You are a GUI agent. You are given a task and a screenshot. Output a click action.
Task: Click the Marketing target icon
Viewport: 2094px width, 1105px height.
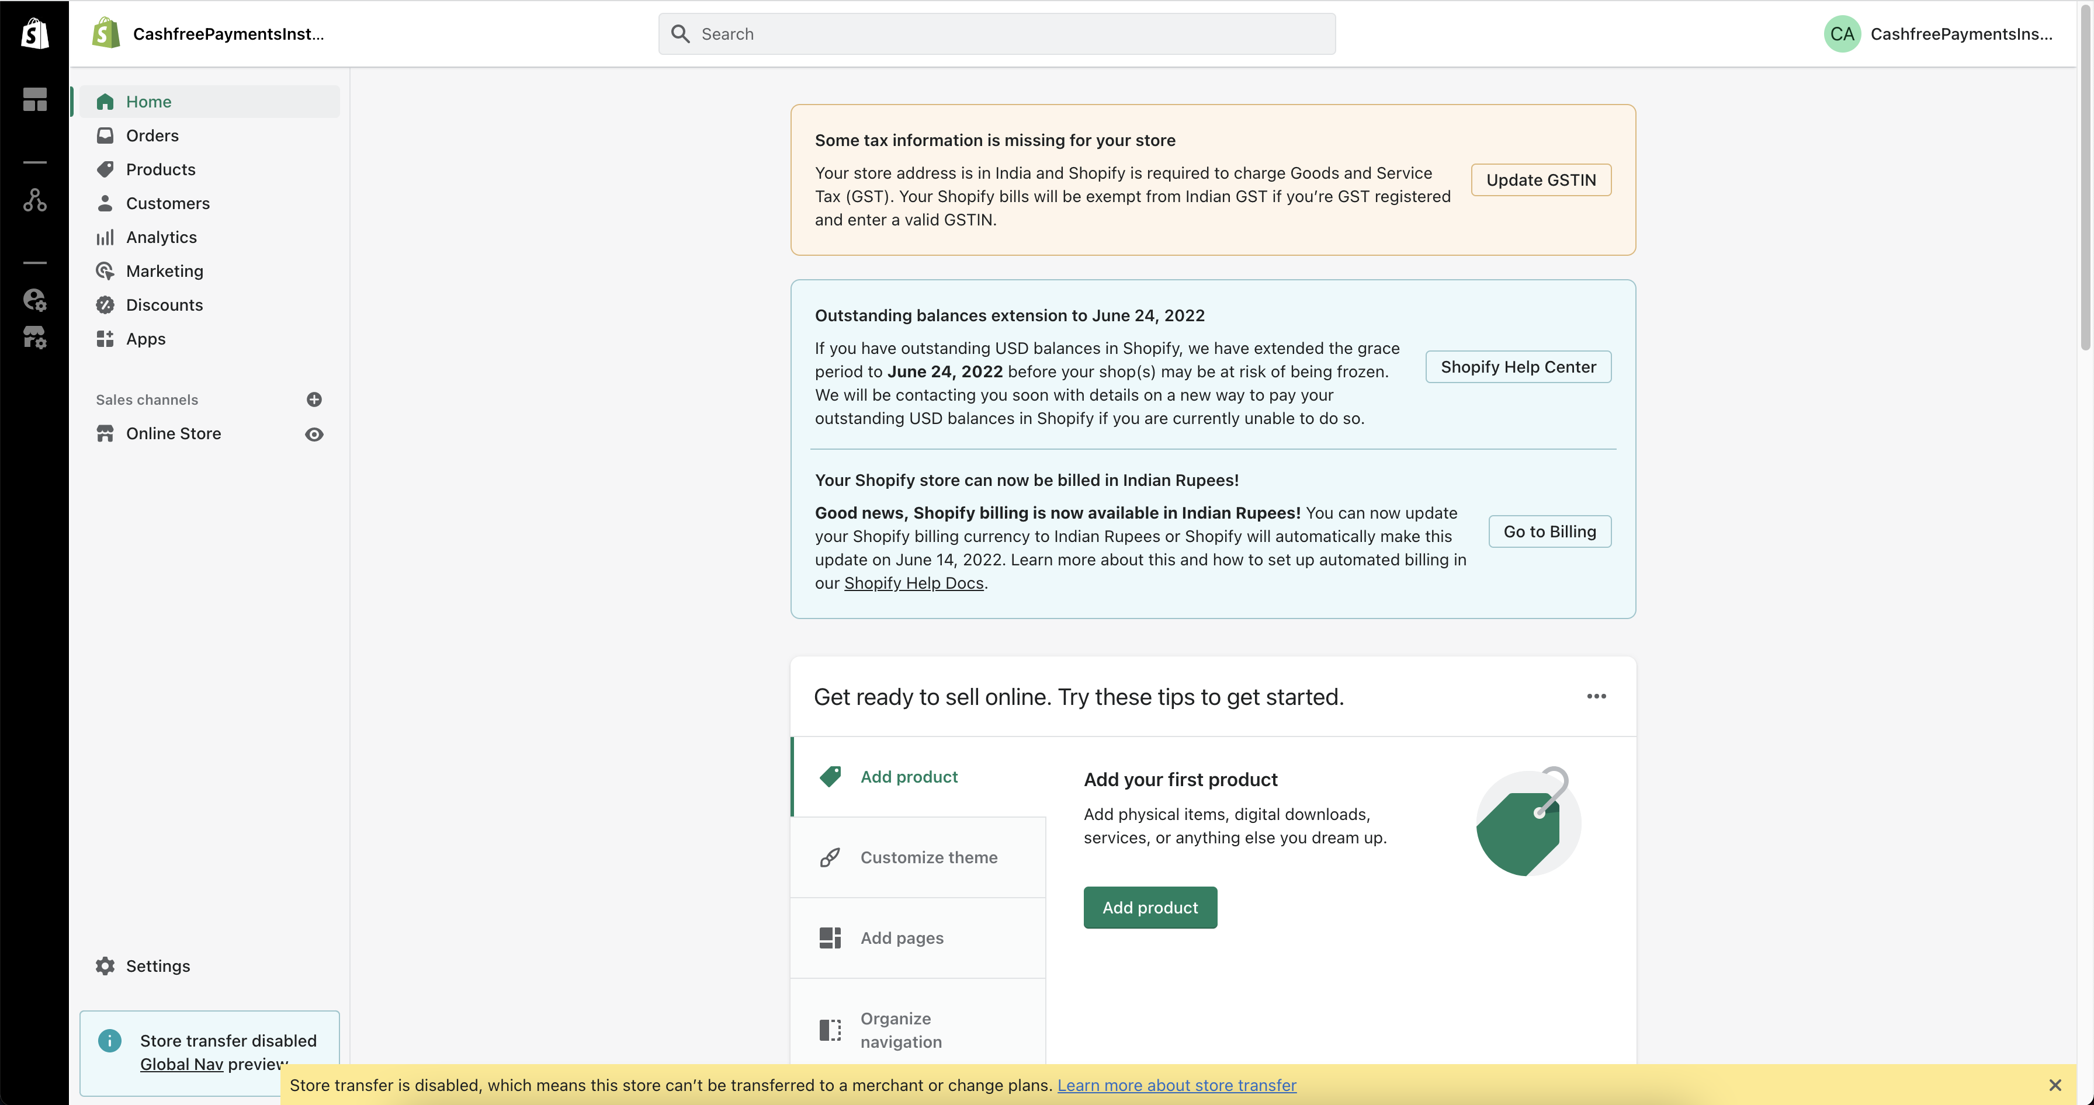pos(105,272)
